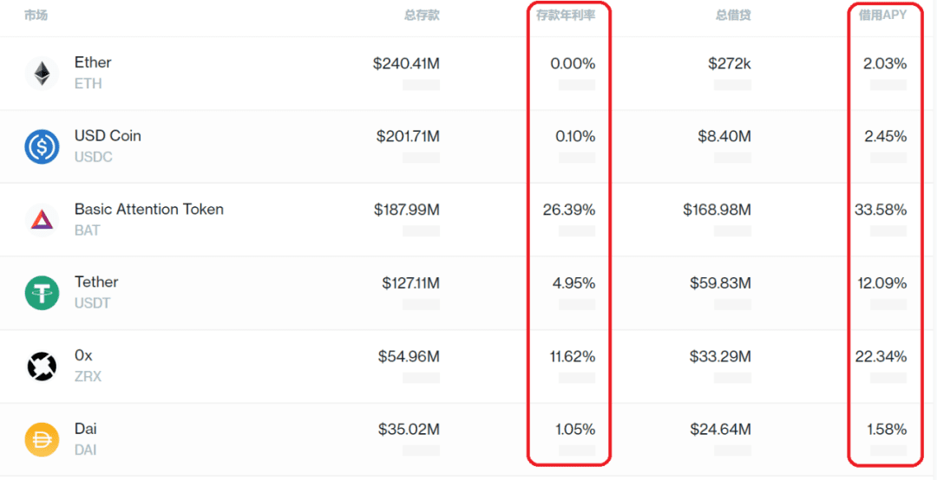
Task: Click the Ether ETH diamond icon
Action: coord(42,74)
